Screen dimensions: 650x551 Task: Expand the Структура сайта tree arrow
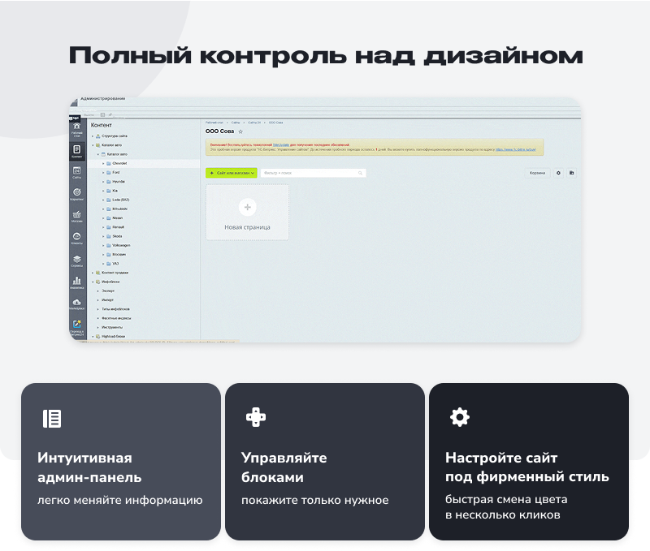click(93, 136)
